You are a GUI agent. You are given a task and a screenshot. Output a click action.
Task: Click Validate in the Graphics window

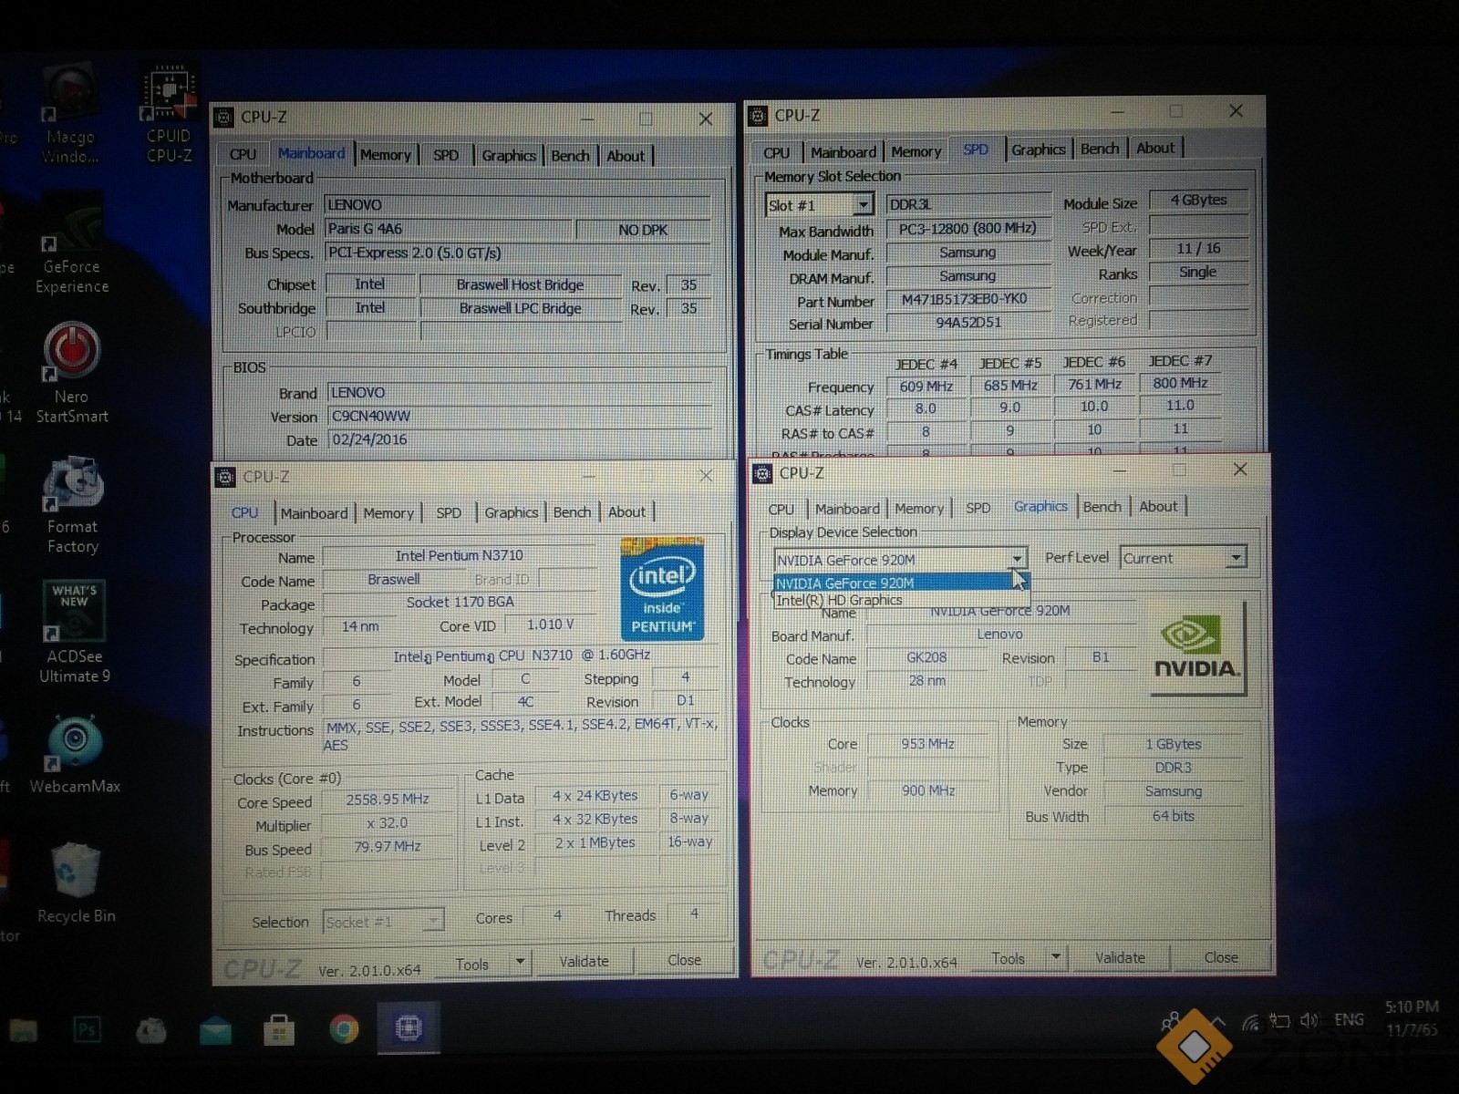(x=1120, y=957)
